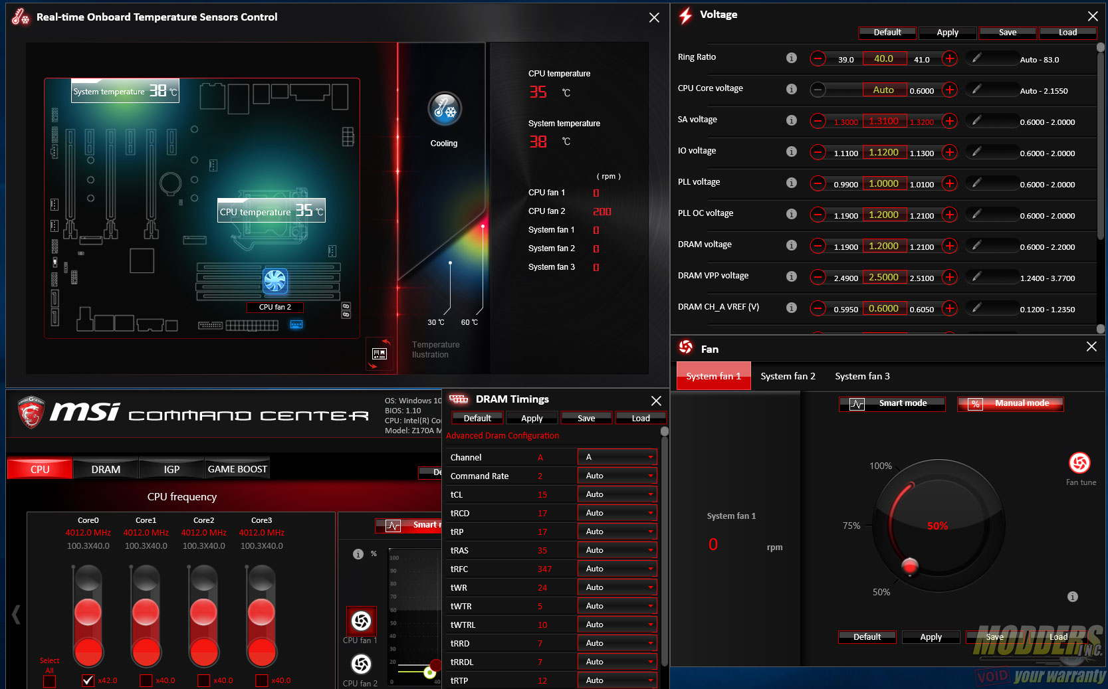Expand the tWR Auto dropdown
The width and height of the screenshot is (1108, 689).
tap(617, 587)
